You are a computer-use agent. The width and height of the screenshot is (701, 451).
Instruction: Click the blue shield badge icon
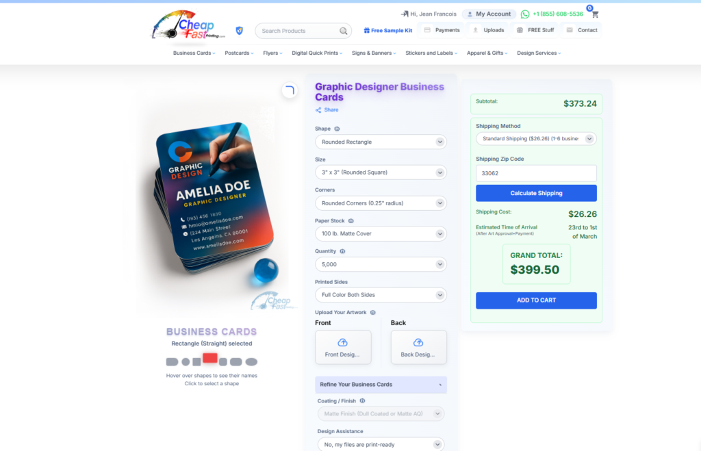pyautogui.click(x=240, y=30)
